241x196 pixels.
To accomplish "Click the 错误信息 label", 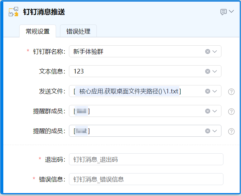I will [52, 179].
